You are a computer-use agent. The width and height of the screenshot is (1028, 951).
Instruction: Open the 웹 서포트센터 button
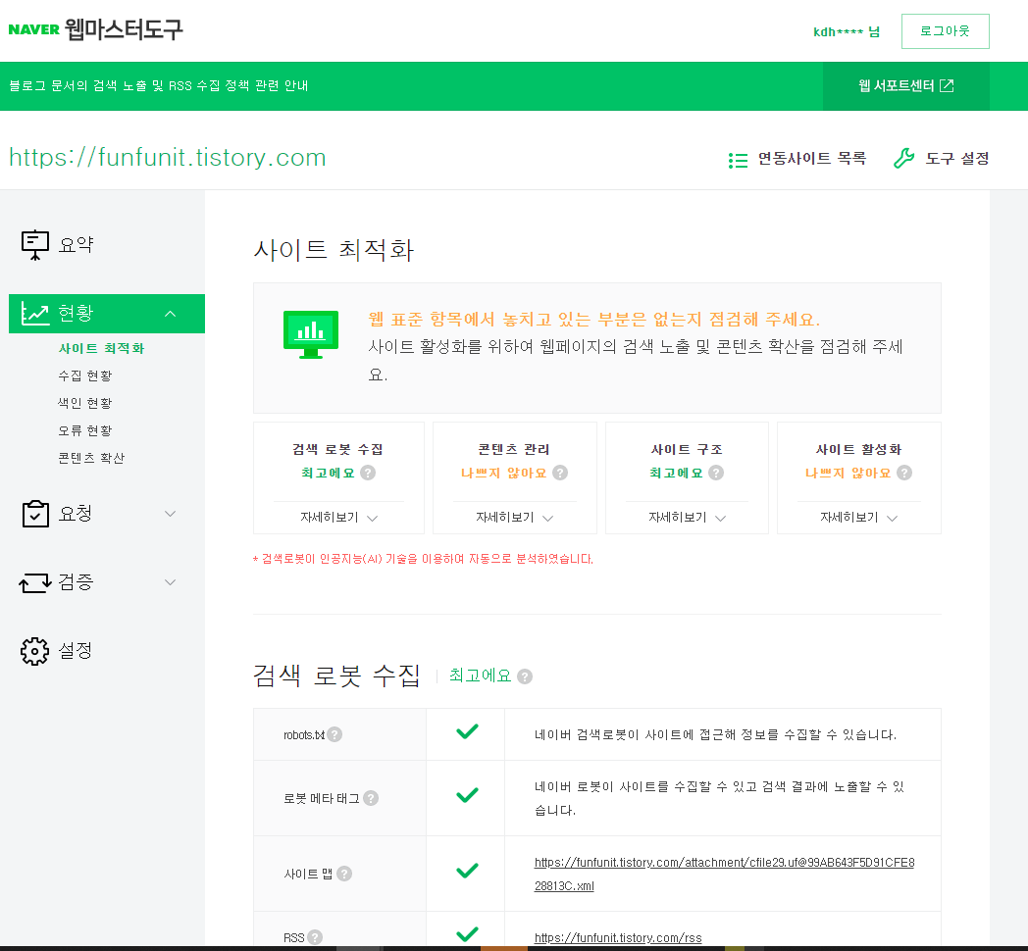[x=905, y=86]
